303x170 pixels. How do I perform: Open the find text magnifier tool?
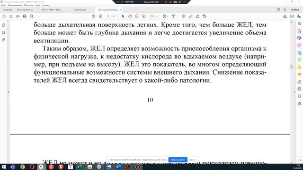tap(32, 17)
